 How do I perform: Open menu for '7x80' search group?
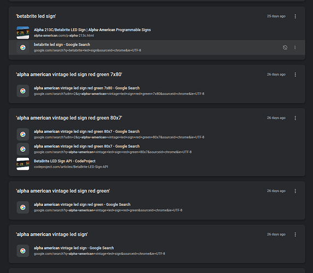point(295,74)
